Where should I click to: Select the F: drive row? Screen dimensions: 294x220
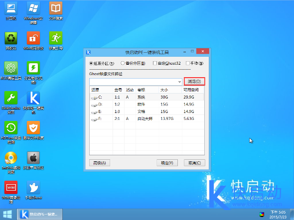point(147,118)
